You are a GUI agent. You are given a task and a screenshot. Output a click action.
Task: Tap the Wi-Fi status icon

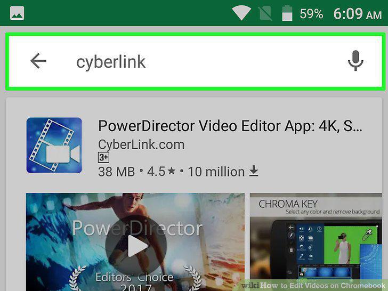point(241,13)
